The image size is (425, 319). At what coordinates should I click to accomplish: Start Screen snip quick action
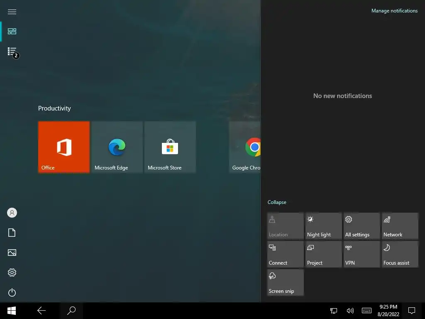pos(286,282)
